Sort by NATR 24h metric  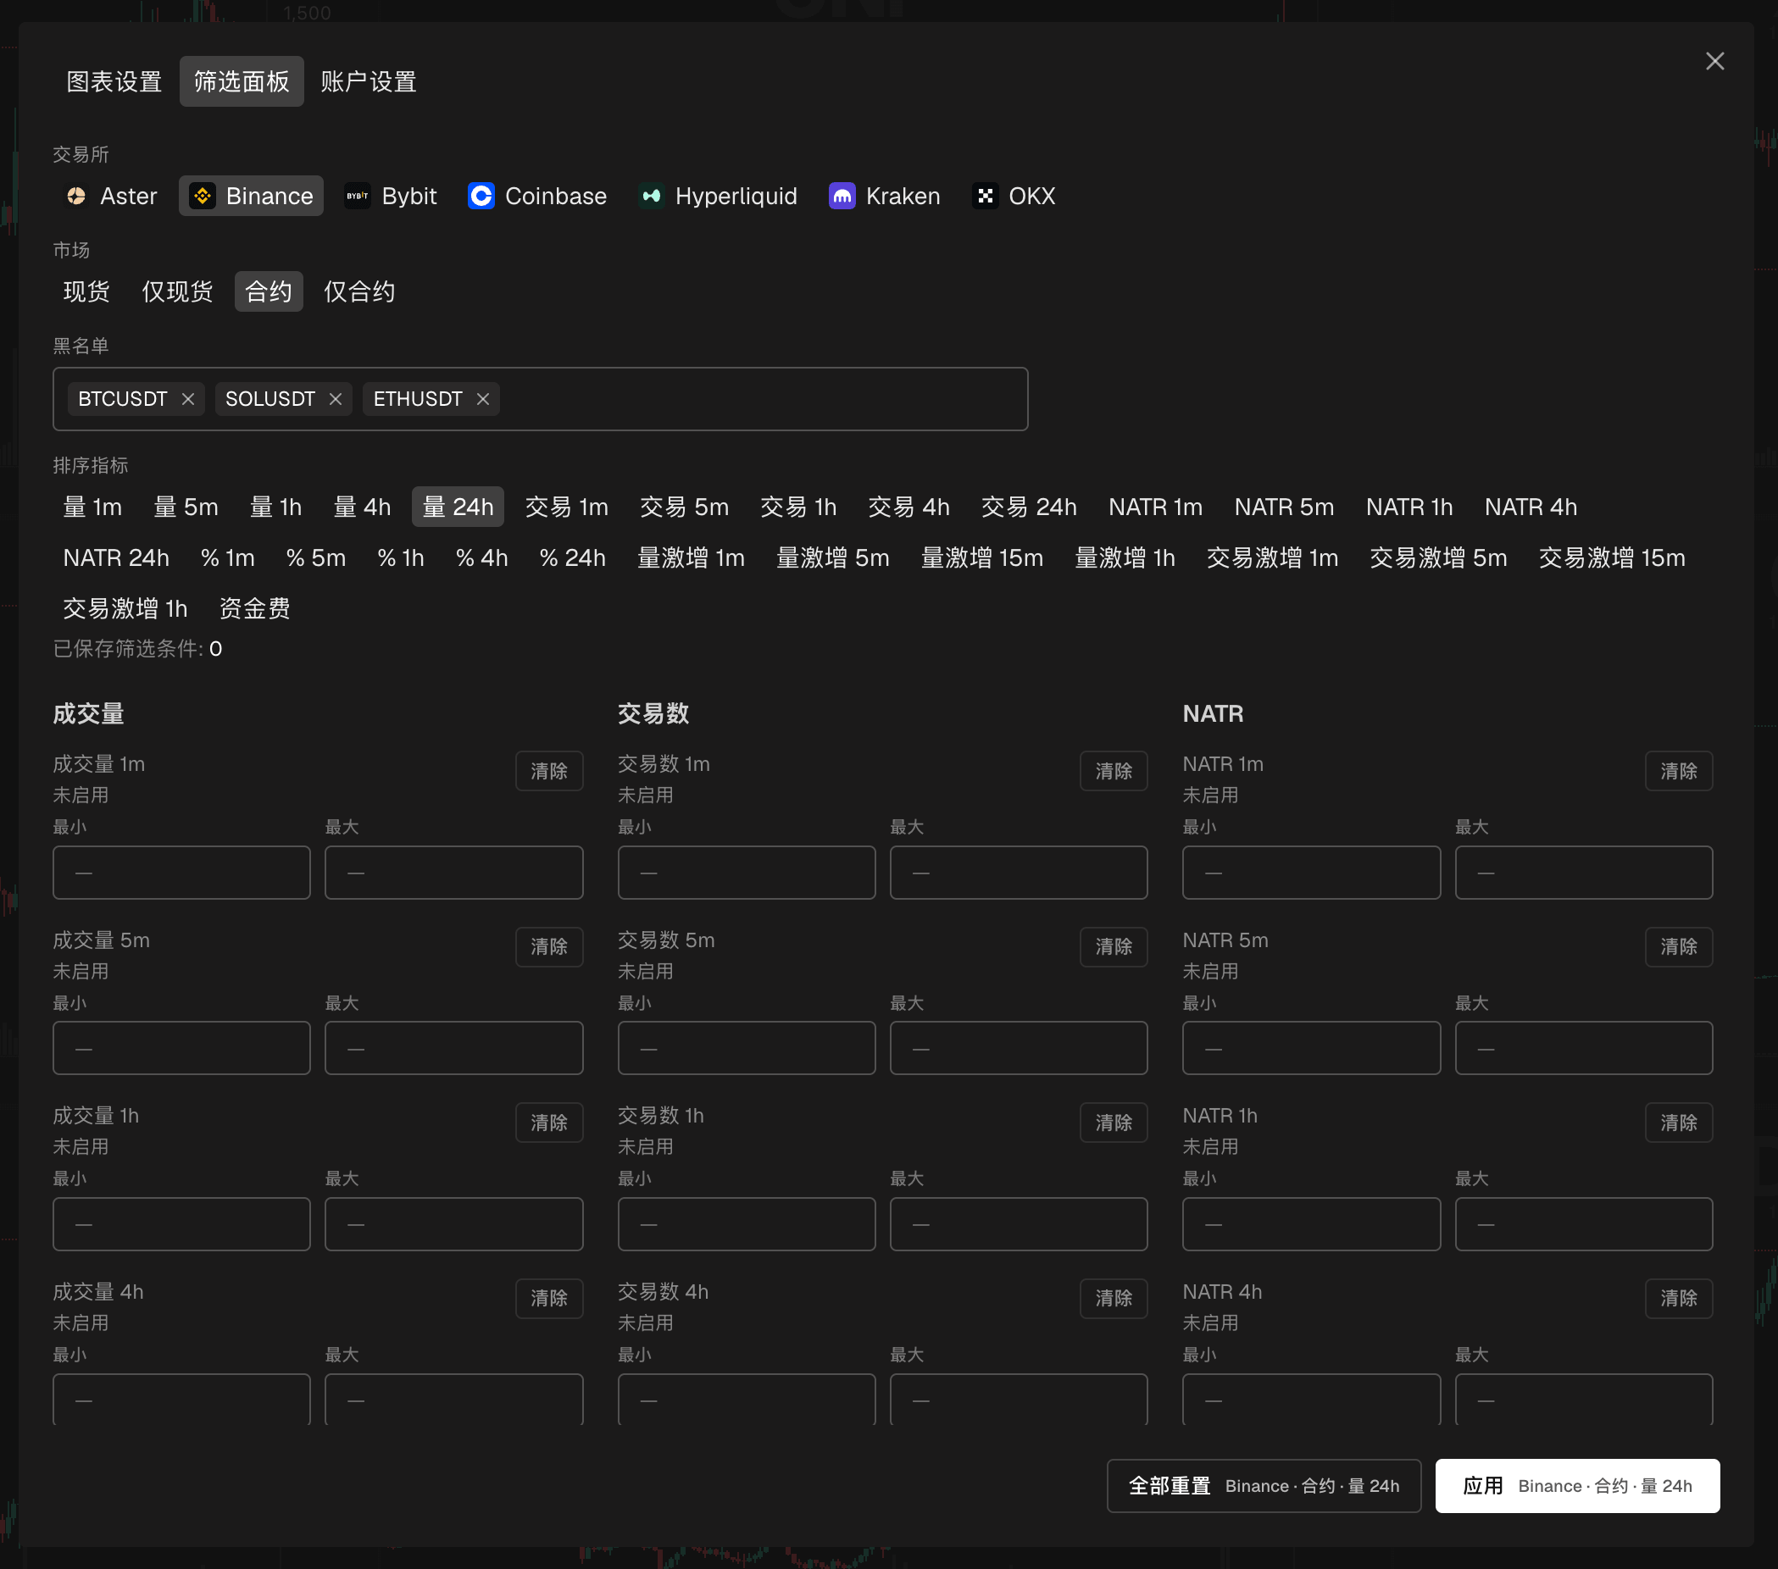click(117, 557)
